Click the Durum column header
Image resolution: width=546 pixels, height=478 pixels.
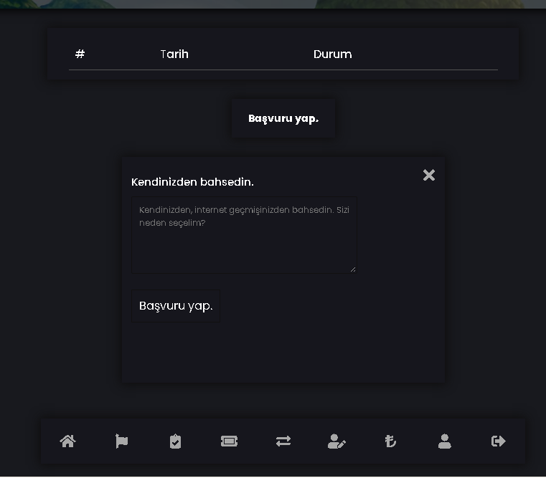(x=332, y=54)
